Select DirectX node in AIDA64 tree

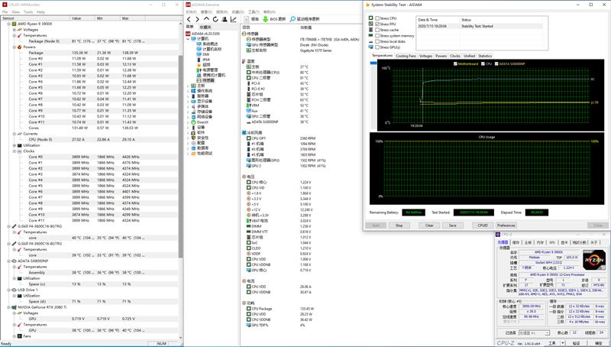199,122
